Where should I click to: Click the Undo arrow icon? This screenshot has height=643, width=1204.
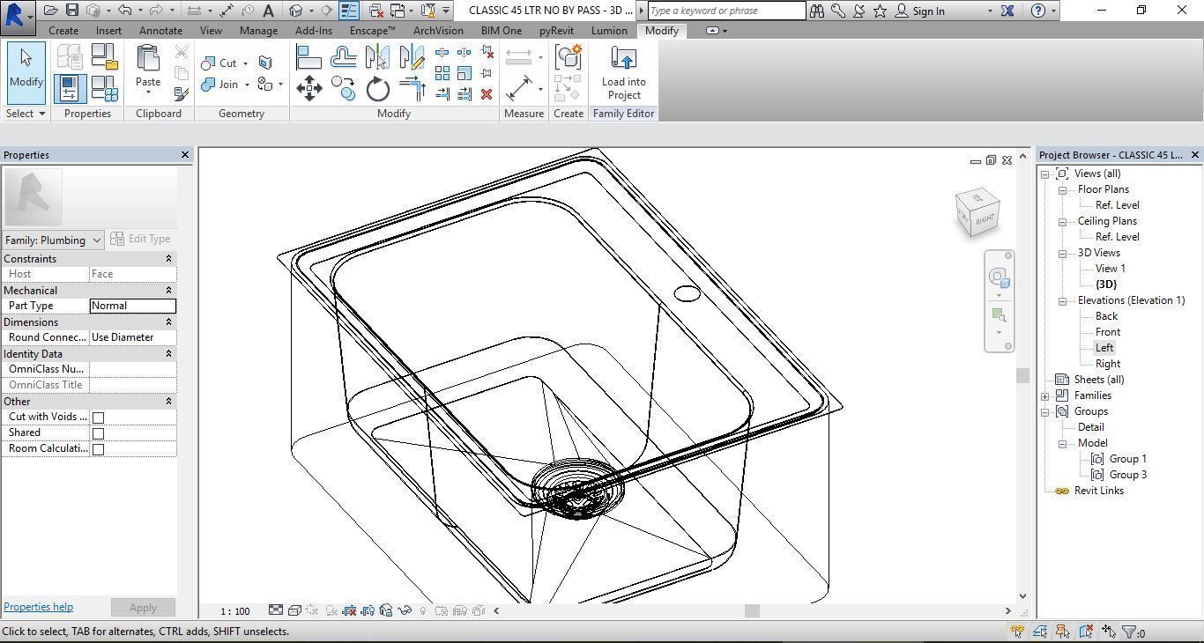coord(125,11)
